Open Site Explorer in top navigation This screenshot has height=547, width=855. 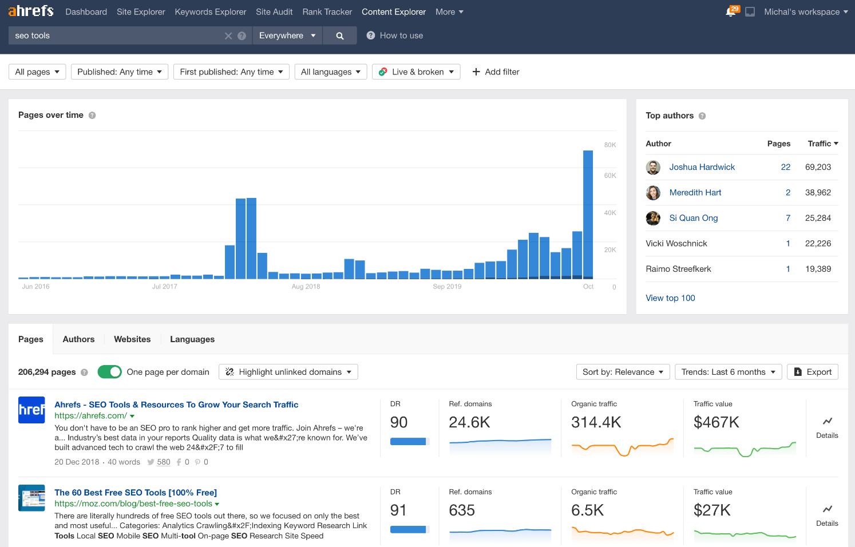point(141,11)
